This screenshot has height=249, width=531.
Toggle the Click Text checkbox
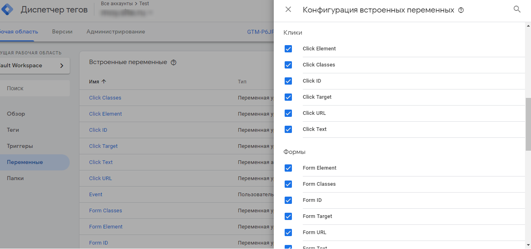pyautogui.click(x=288, y=129)
